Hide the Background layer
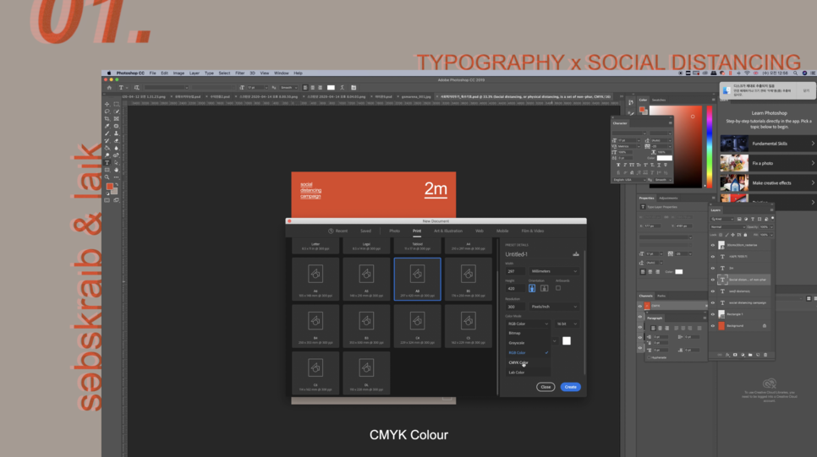 [x=713, y=326]
